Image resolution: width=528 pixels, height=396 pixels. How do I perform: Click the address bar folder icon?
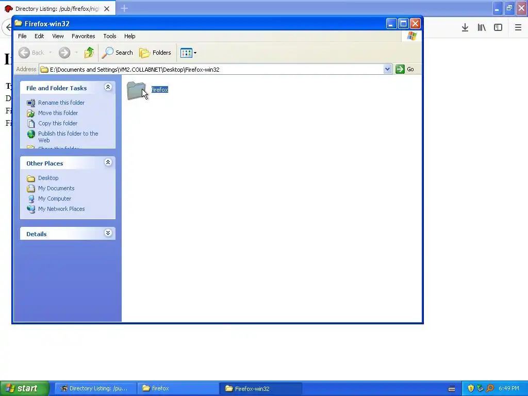coord(44,70)
